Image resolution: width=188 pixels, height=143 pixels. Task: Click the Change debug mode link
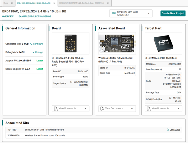(x=39, y=52)
